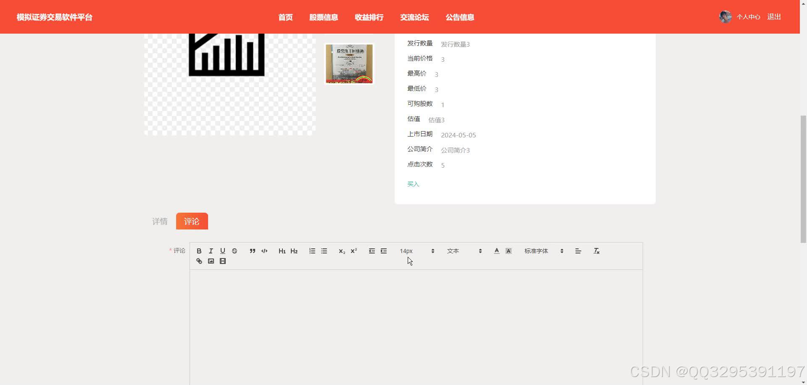Click the large stock chart image
807x385 pixels.
pos(229,84)
